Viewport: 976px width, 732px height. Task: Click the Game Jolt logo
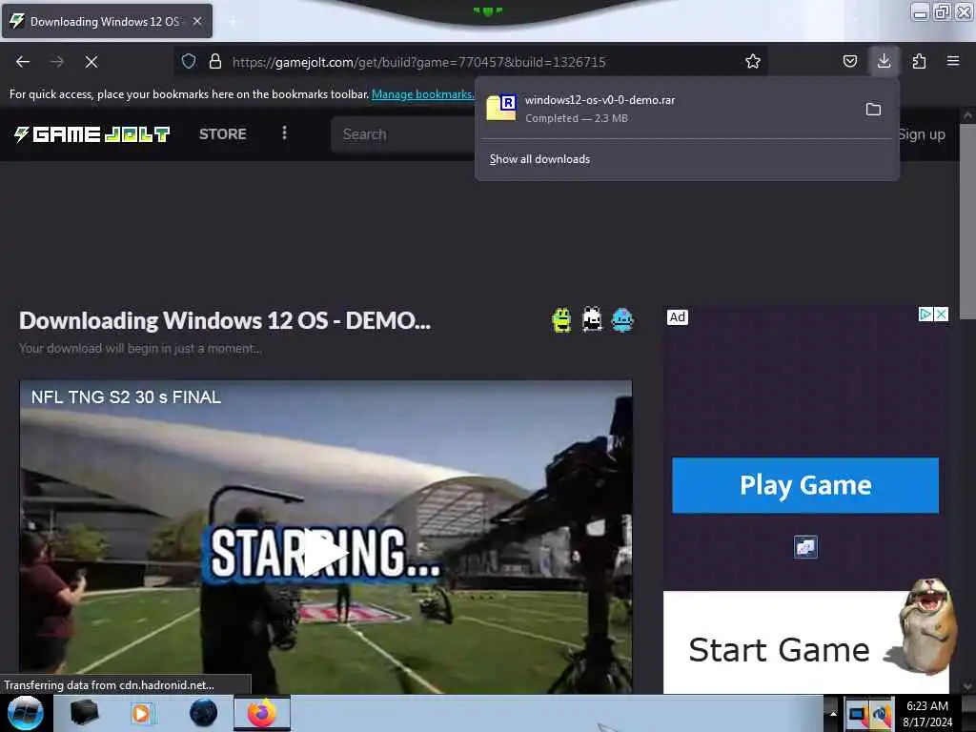(x=92, y=133)
